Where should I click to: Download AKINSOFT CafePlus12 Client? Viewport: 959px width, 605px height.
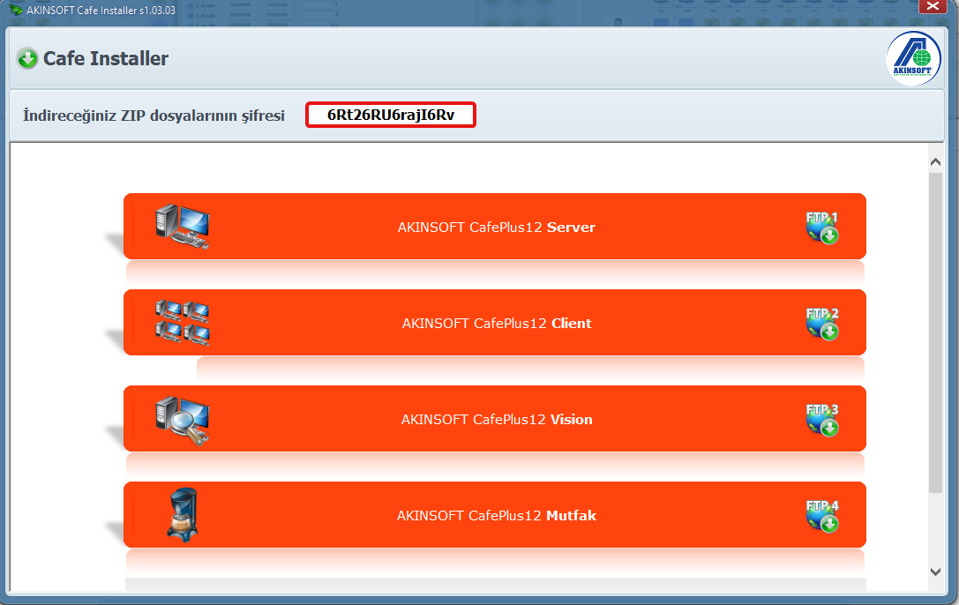(495, 323)
